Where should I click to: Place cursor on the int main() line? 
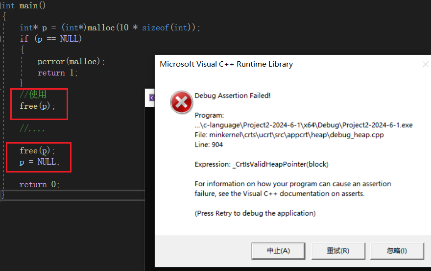(x=24, y=6)
